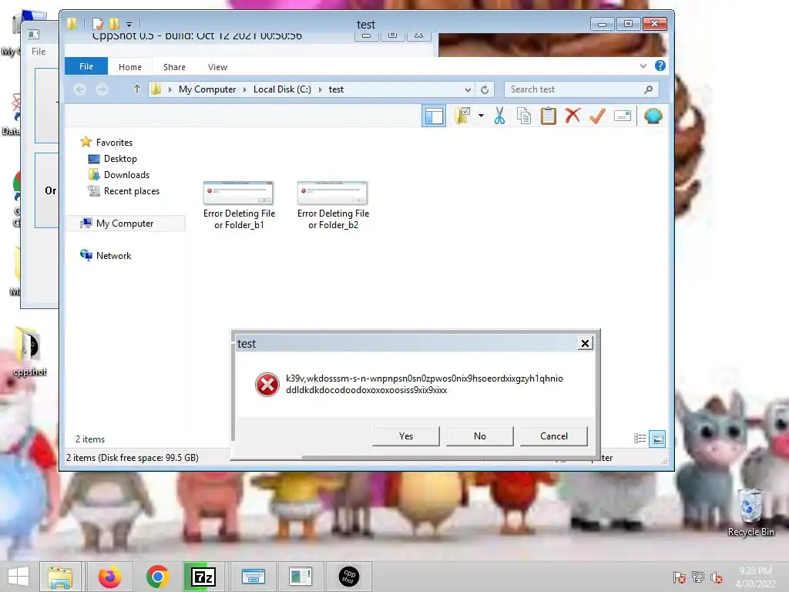Open the CppShot taskbar icon

pos(349,577)
